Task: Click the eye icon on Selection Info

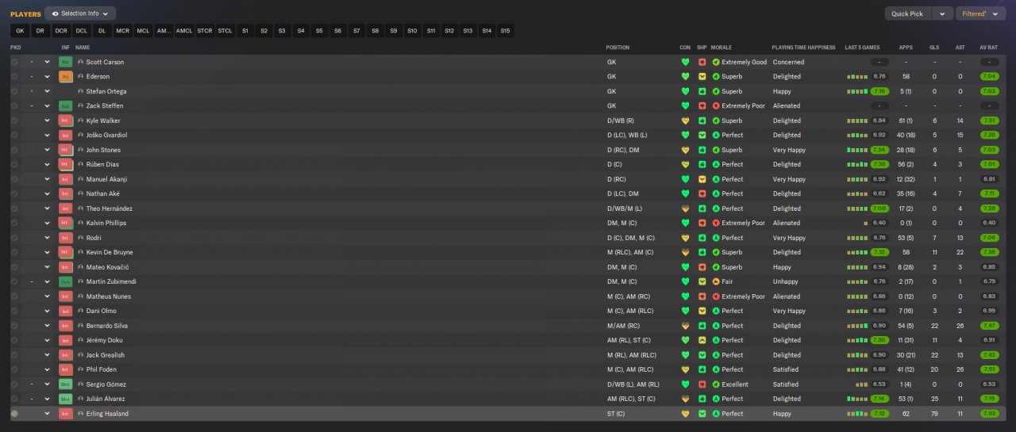Action: coord(54,13)
